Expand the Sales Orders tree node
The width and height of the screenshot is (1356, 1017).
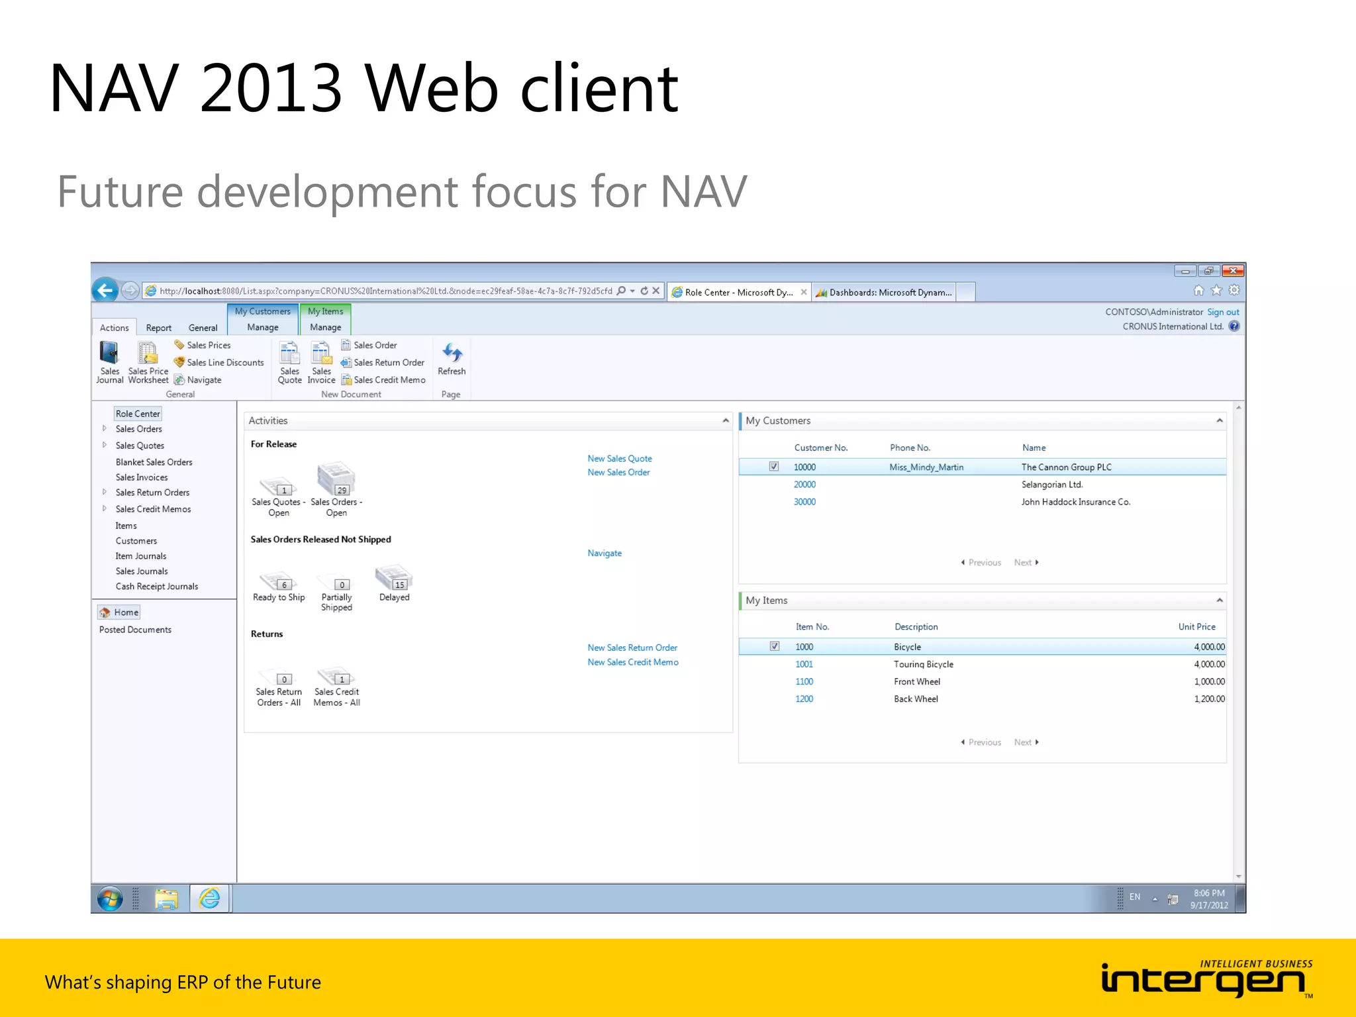105,428
